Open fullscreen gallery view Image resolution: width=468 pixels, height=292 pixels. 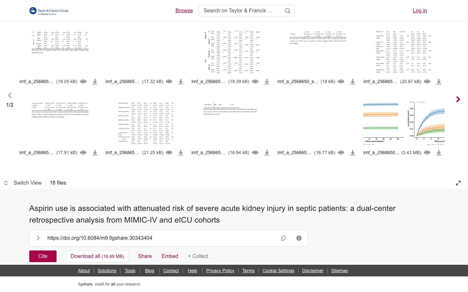point(458,183)
